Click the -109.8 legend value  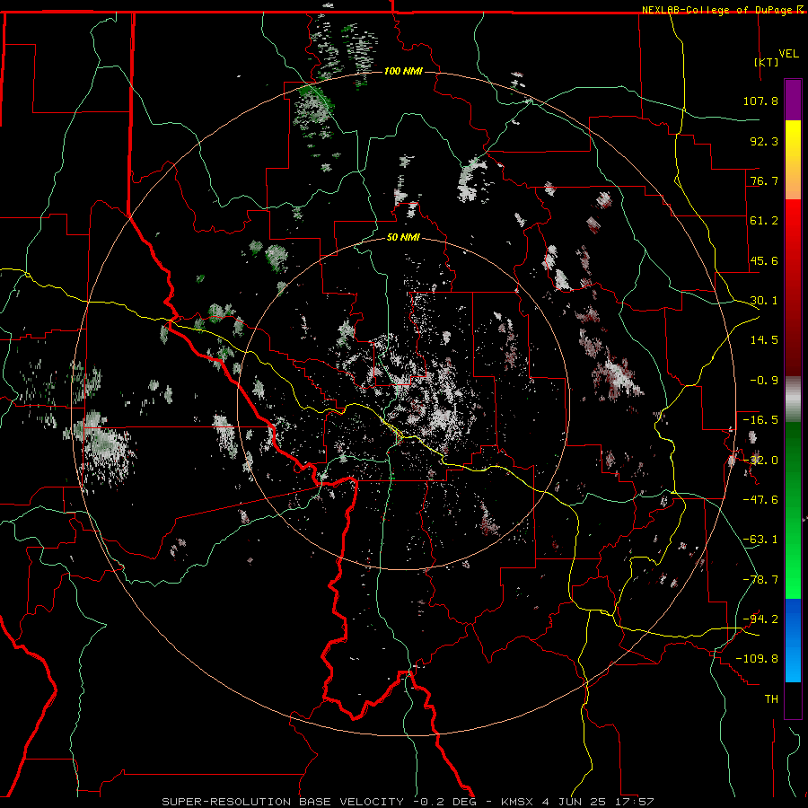tap(757, 659)
